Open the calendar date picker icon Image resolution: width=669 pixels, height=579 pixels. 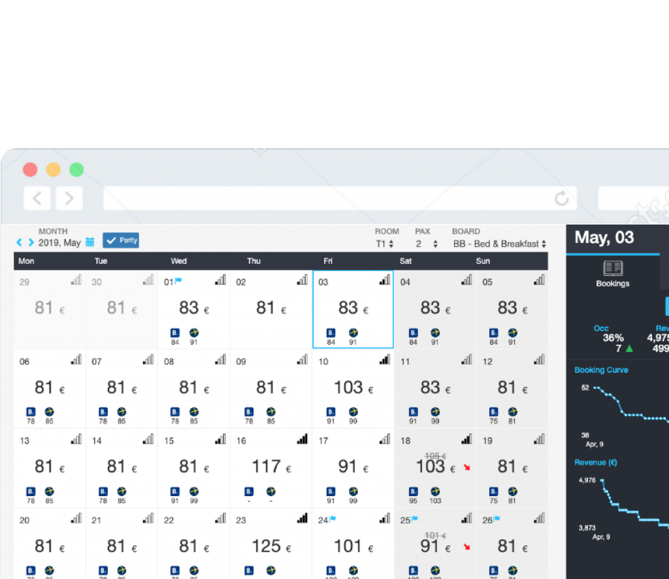pyautogui.click(x=90, y=242)
